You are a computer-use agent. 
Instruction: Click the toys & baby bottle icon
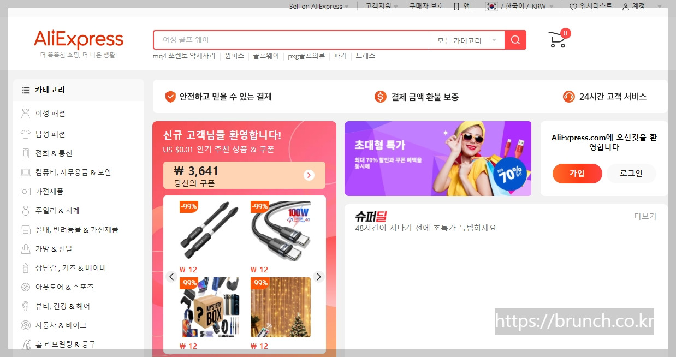click(x=26, y=268)
